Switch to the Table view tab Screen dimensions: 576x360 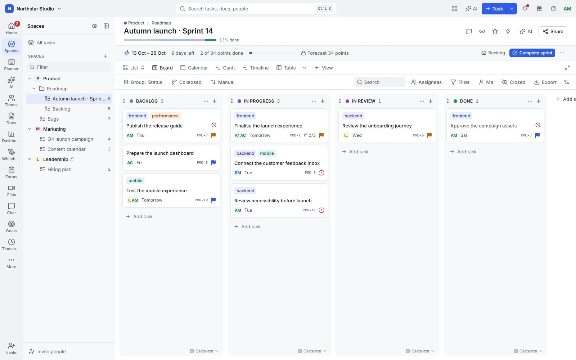pyautogui.click(x=286, y=68)
